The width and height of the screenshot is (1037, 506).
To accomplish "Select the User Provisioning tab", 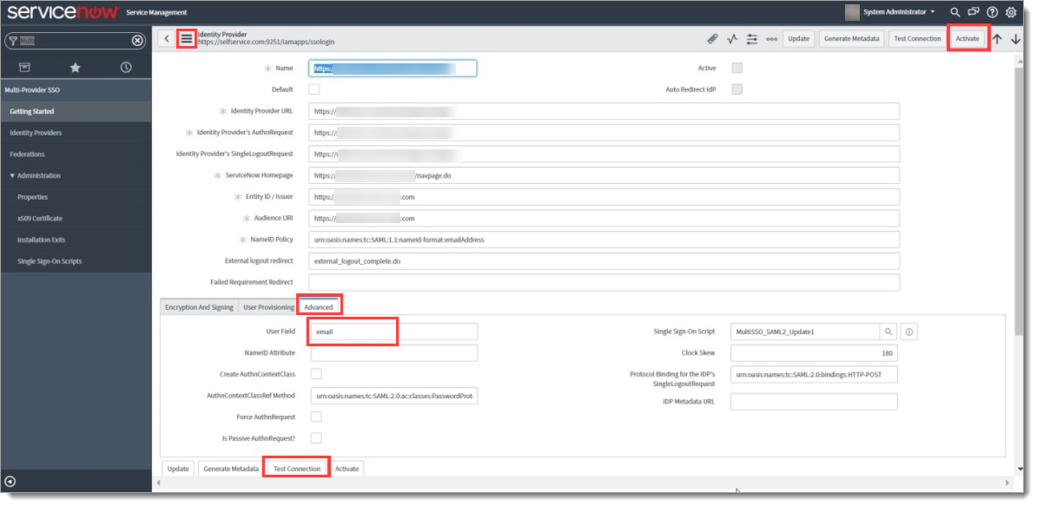I will (268, 307).
